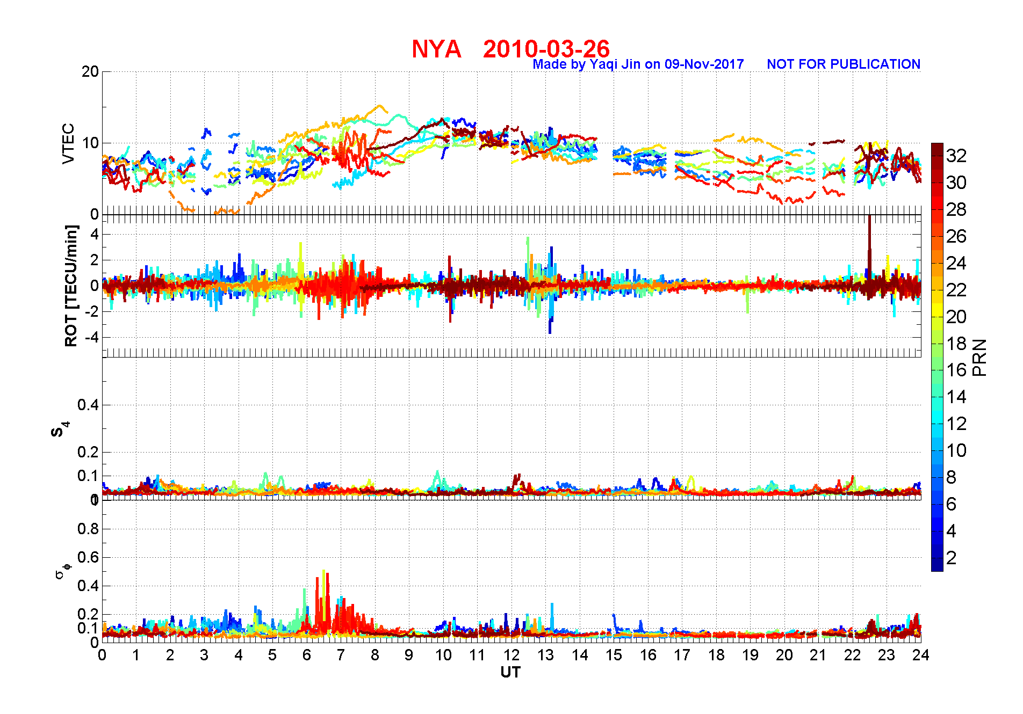This screenshot has width=1023, height=714.
Task: Click the x-axis tick label 21
Action: pyautogui.click(x=818, y=655)
